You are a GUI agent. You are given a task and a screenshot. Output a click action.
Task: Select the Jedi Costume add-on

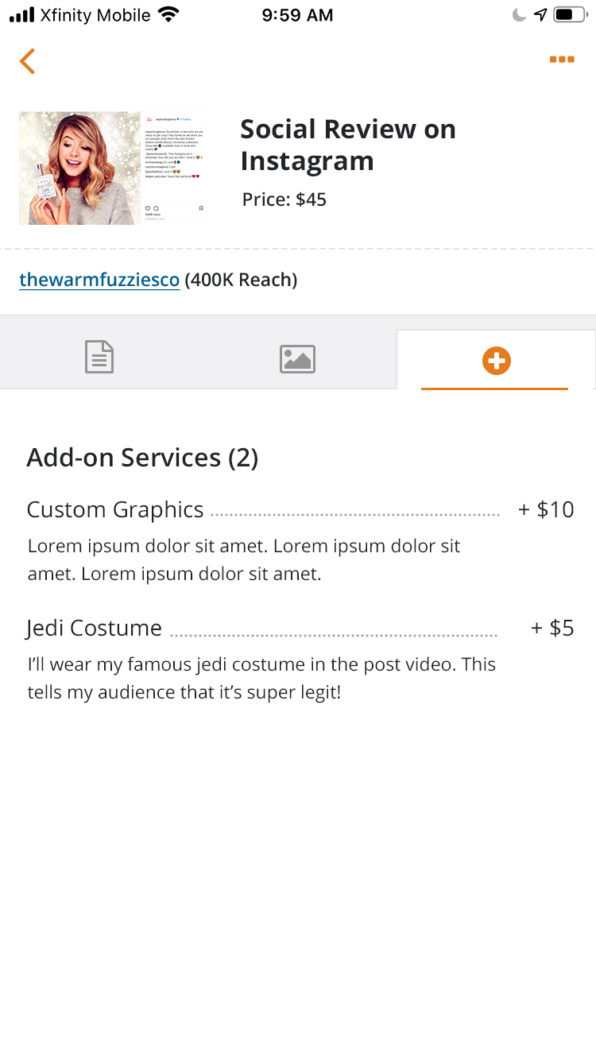pos(94,628)
